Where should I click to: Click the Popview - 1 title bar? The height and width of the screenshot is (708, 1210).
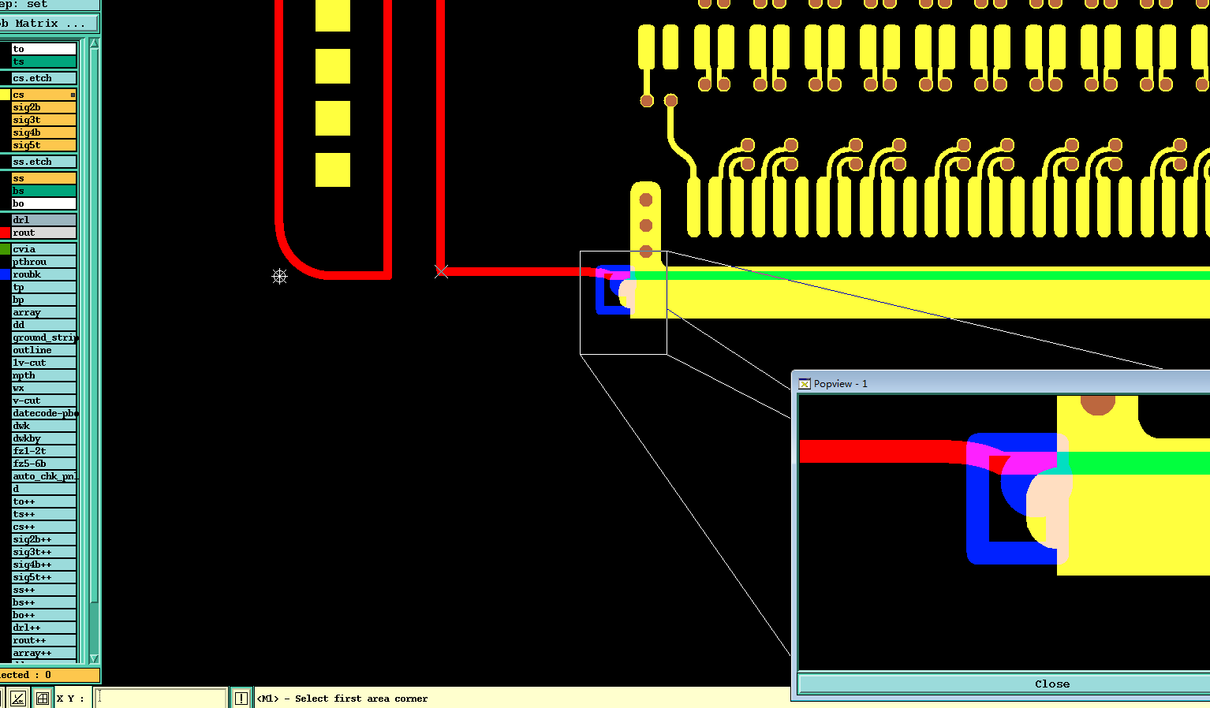[1002, 384]
